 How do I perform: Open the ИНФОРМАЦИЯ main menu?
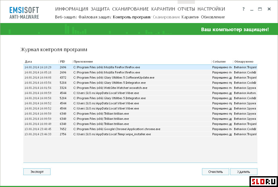point(72,9)
